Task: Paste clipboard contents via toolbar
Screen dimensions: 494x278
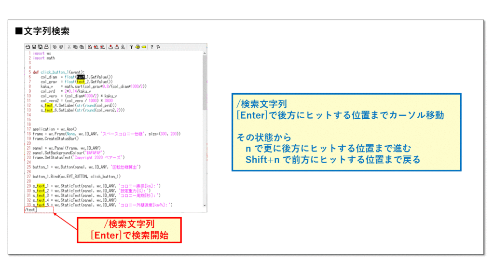Action: pos(82,46)
